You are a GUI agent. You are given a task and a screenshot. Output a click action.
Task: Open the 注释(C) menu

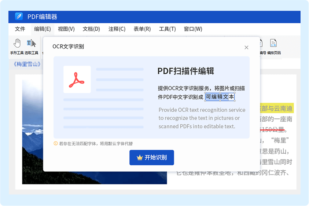[x=117, y=29]
